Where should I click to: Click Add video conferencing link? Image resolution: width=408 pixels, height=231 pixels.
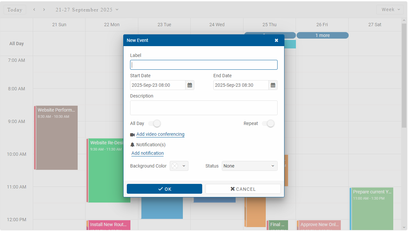click(160, 134)
